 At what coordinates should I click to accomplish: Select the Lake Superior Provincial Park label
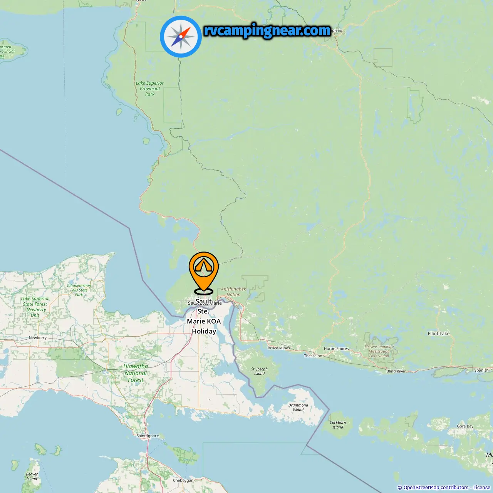tap(150, 89)
